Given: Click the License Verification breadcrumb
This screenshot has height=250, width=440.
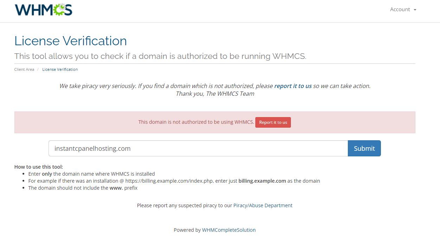Looking at the screenshot, I should click(x=60, y=69).
